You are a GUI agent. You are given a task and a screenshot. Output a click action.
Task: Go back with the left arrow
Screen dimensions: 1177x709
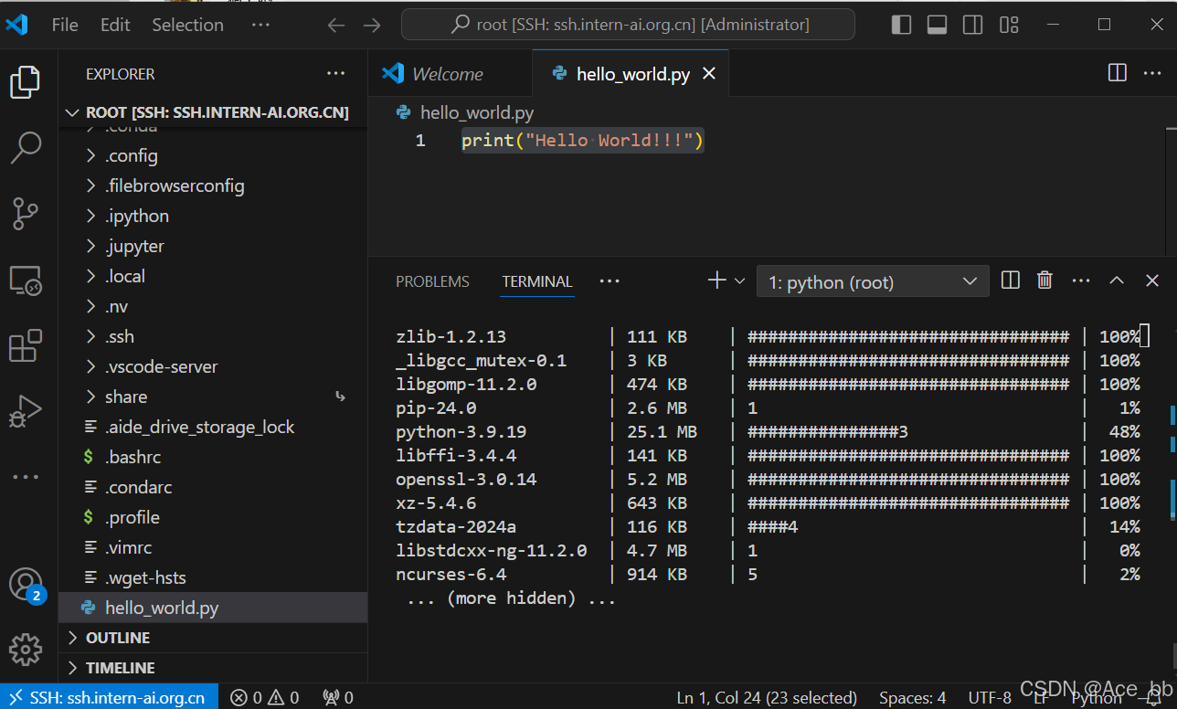pos(336,25)
